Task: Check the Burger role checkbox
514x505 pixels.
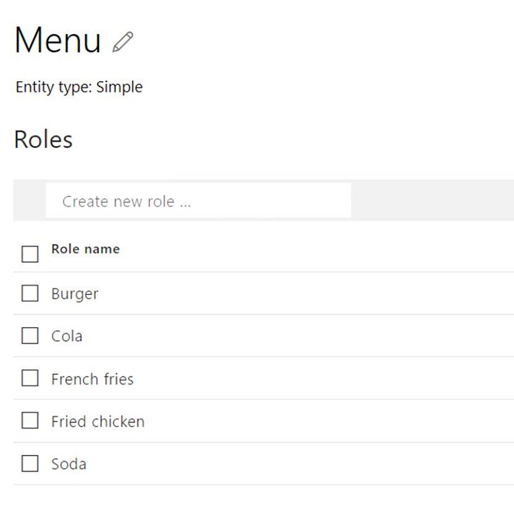Action: pos(30,293)
